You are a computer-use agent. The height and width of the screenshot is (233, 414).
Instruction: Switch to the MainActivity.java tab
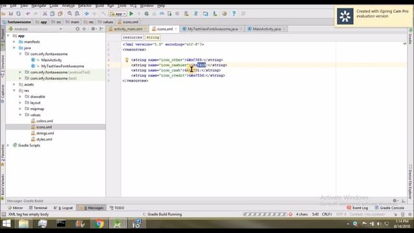click(267, 29)
